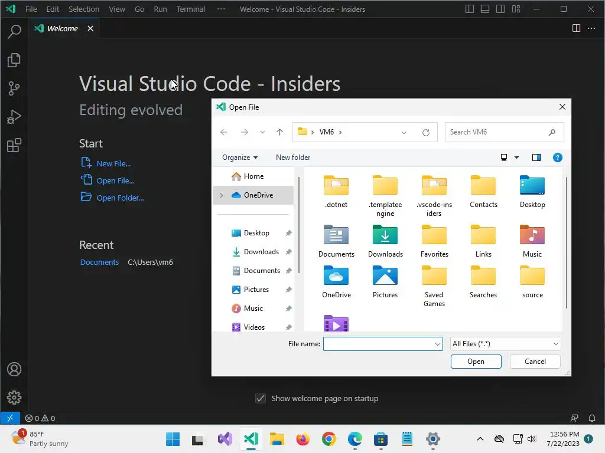The height and width of the screenshot is (453, 605).
Task: Open view options dropdown arrow
Action: click(x=516, y=157)
